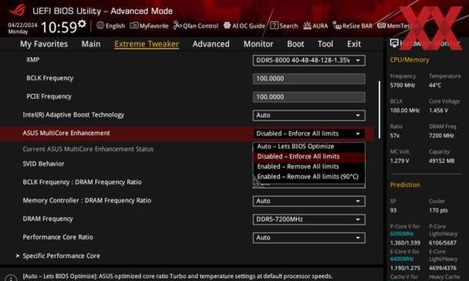Viewport: 469px width, 281px height.
Task: Click the 4400MHz E-Core link
Action: tap(401, 259)
